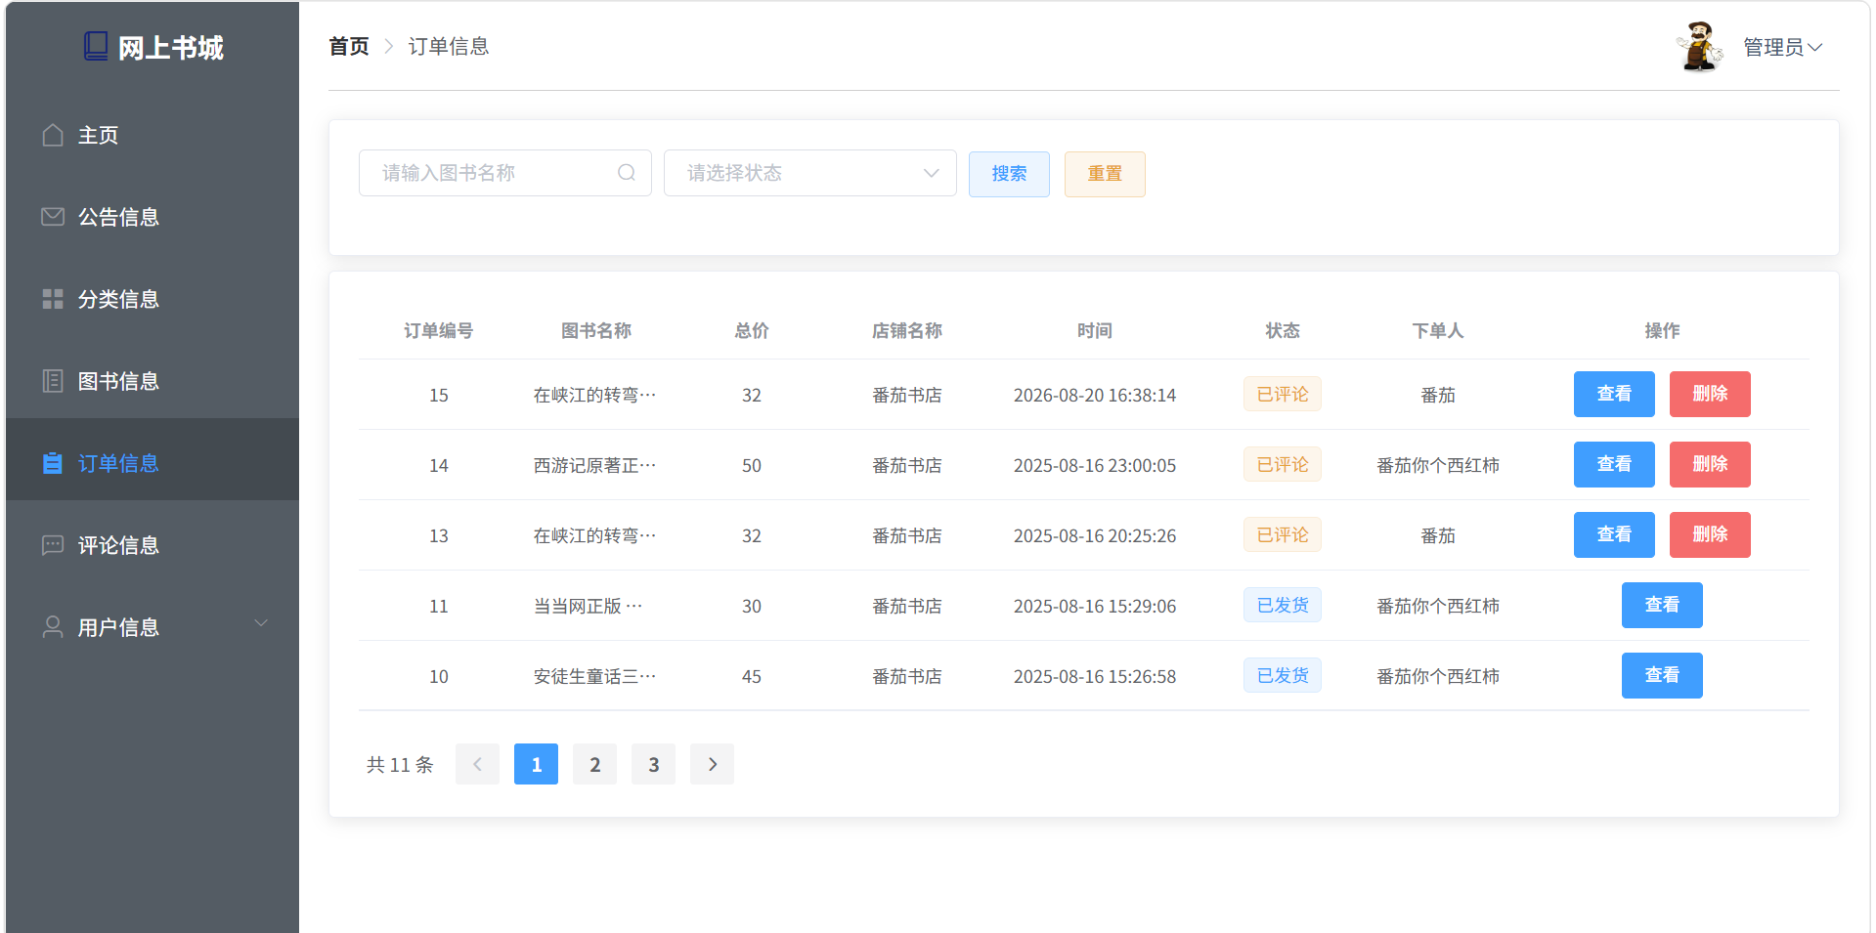This screenshot has height=933, width=1876.
Task: Open 主页 in the sidebar
Action: click(x=153, y=135)
